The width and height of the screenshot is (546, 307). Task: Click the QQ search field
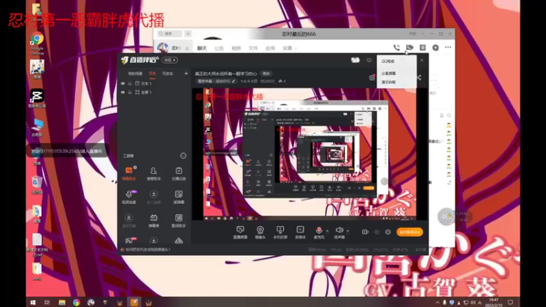tap(169, 33)
